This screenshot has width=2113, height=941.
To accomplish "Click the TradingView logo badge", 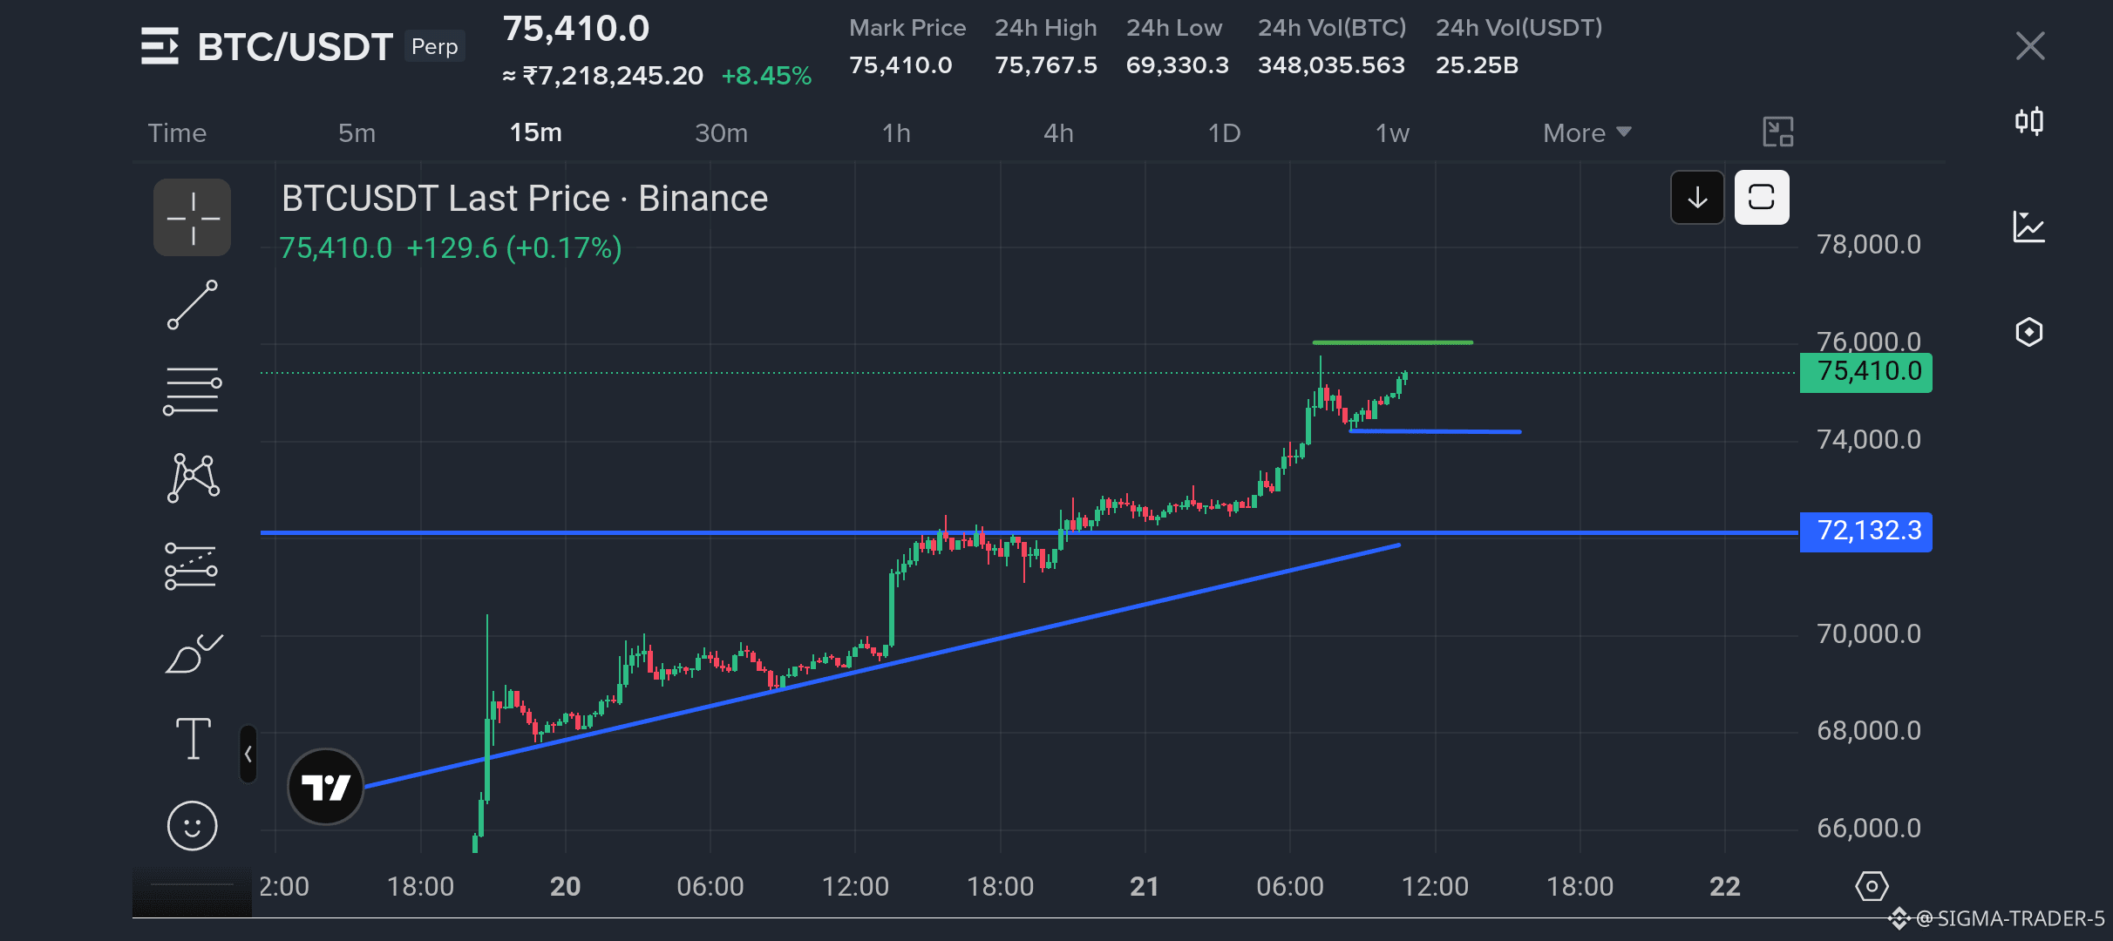I will click(x=325, y=787).
